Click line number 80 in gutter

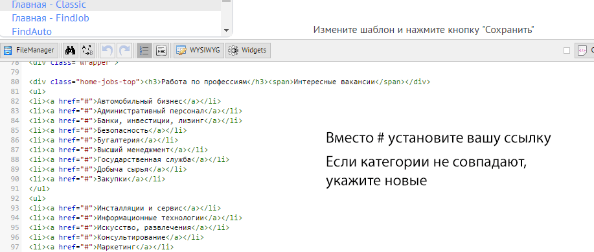(15, 82)
